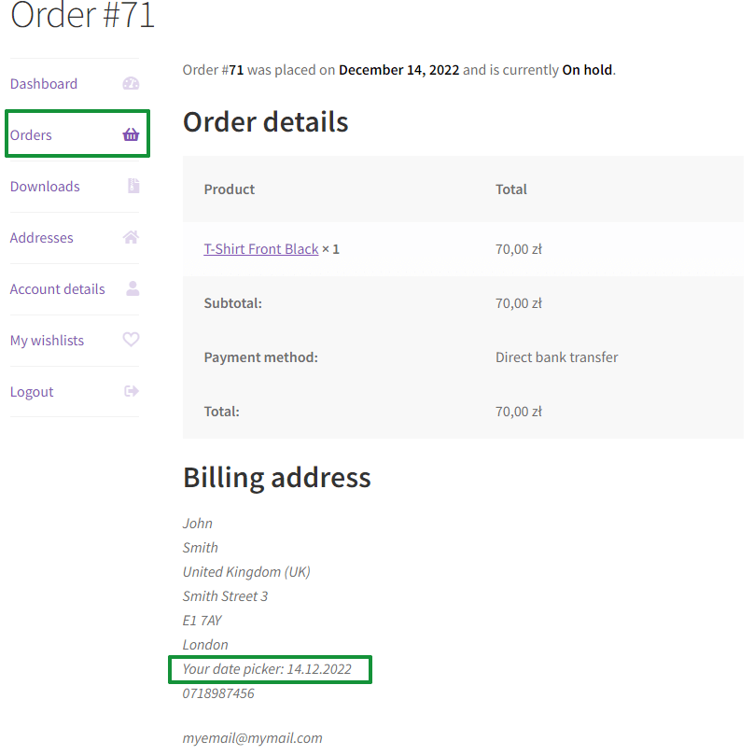Image resolution: width=754 pixels, height=755 pixels.
Task: Open the Dashboard menu item
Action: (44, 84)
